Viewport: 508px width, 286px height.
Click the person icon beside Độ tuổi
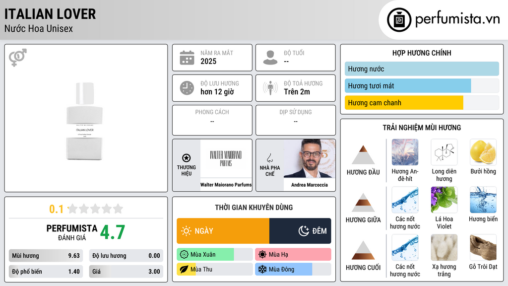pos(270,58)
